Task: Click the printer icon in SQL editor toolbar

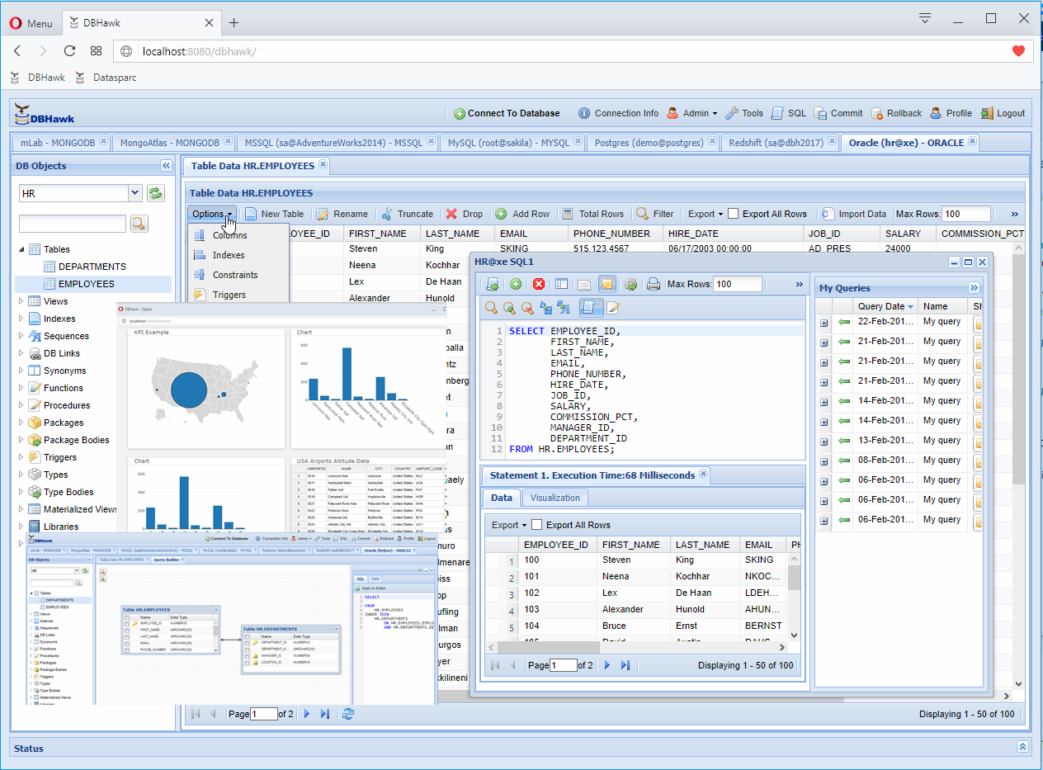Action: coord(654,284)
